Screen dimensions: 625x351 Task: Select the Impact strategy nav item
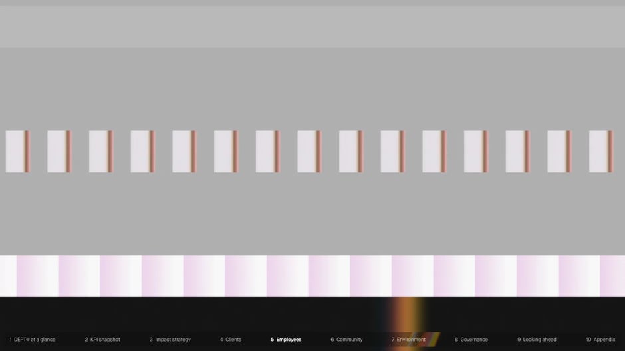click(170, 340)
